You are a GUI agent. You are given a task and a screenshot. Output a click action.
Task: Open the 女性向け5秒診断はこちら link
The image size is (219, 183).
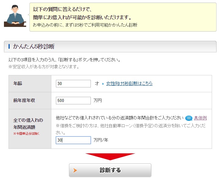click(129, 83)
